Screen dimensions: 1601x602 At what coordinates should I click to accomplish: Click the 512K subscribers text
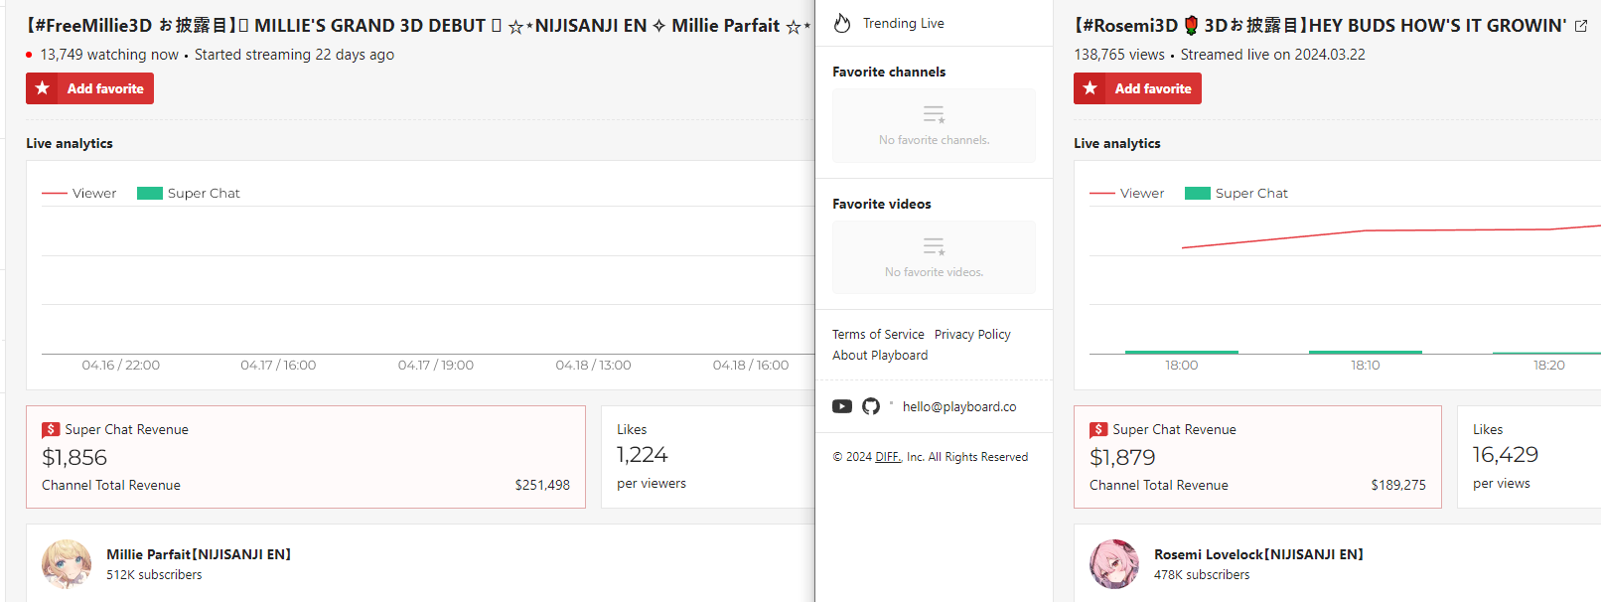click(154, 575)
